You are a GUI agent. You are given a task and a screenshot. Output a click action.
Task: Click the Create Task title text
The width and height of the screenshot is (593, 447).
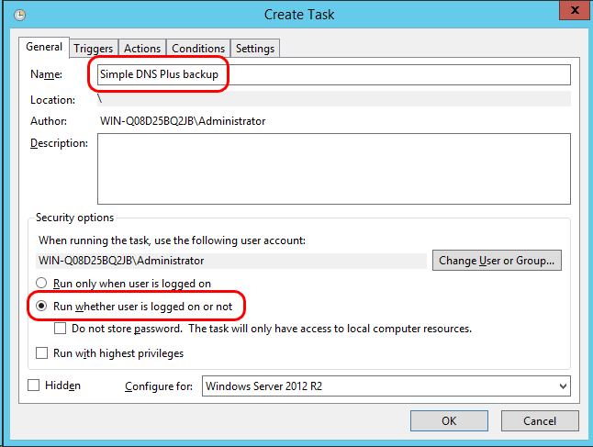299,15
